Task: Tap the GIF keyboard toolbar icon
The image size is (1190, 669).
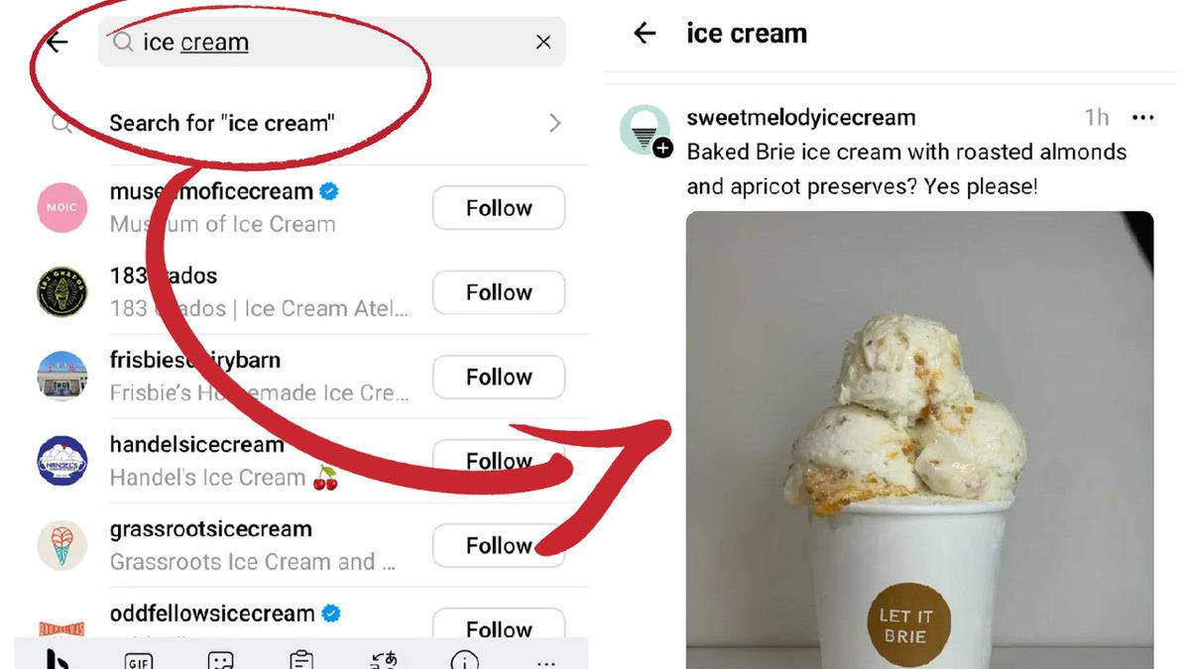Action: pyautogui.click(x=138, y=660)
